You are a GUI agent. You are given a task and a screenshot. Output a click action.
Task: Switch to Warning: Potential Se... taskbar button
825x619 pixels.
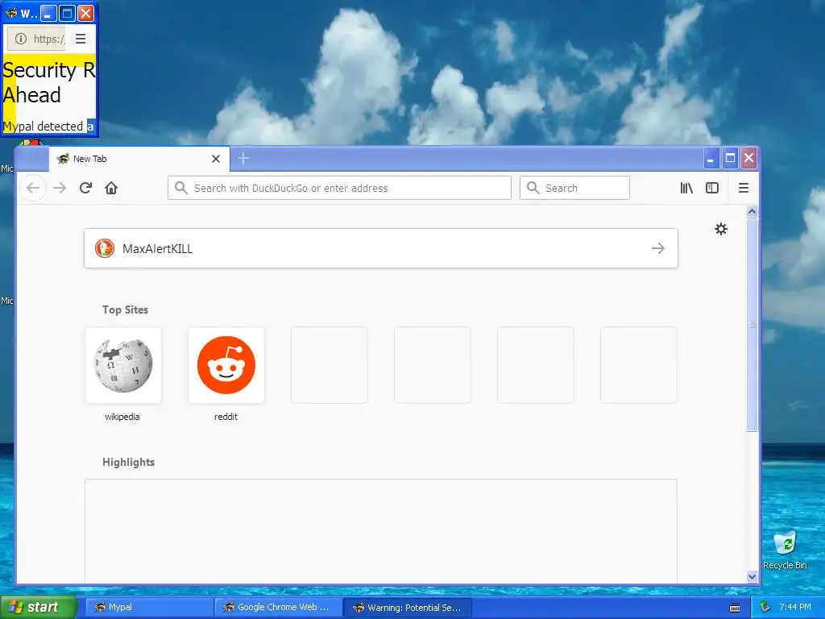tap(407, 607)
